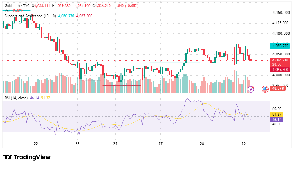Click the 4,150.000 price axis value

coord(281,13)
